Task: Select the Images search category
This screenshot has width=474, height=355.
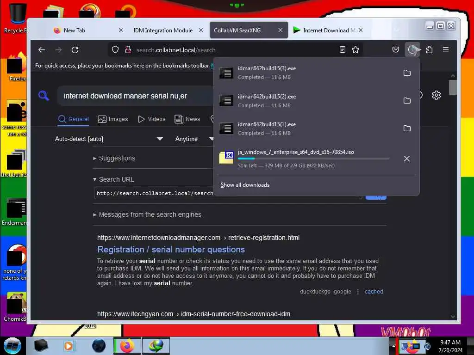Action: tap(113, 119)
